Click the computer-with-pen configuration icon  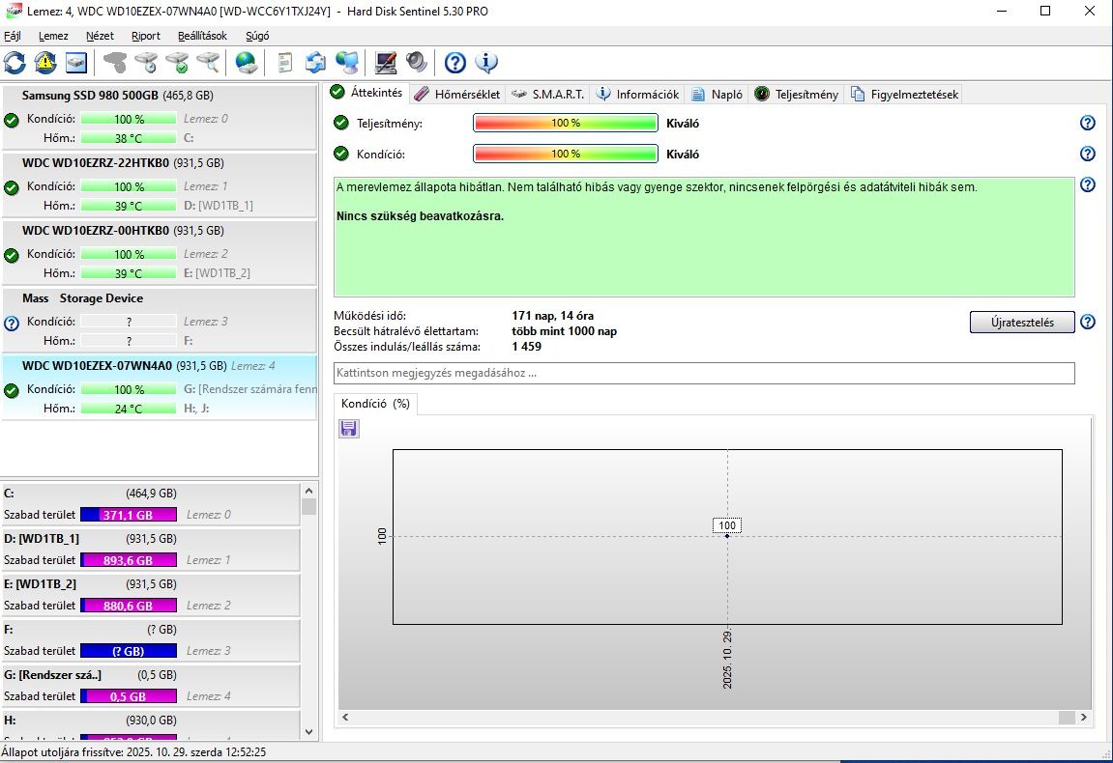point(386,63)
